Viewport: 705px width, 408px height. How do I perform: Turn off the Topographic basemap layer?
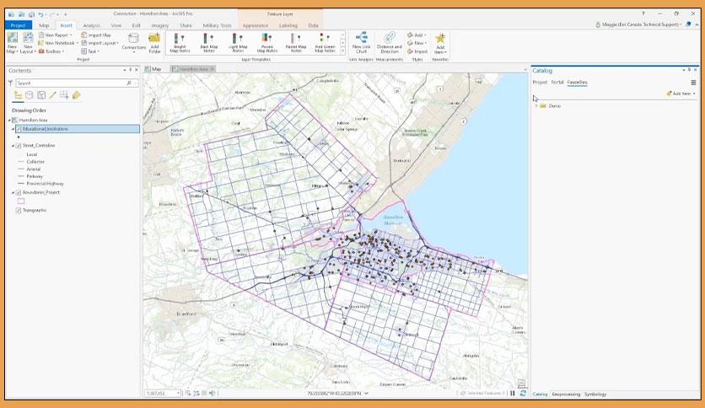point(19,210)
